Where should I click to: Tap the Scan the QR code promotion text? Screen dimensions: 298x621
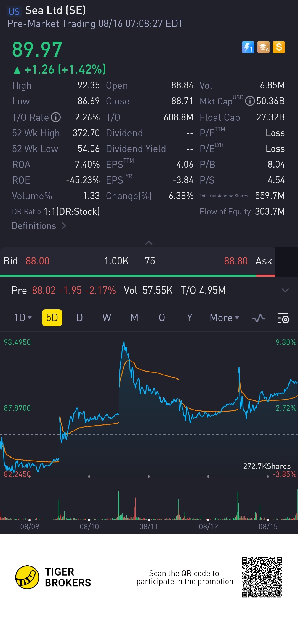coord(185,577)
